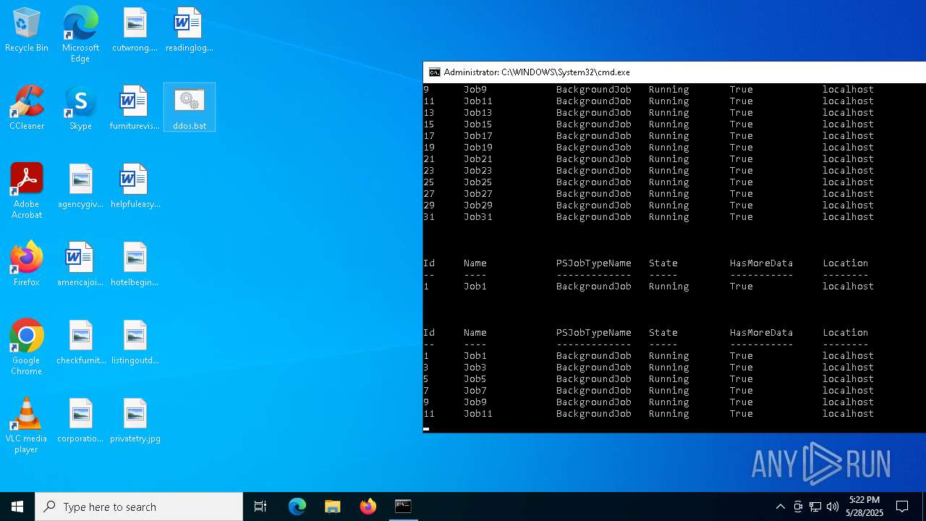Open the volume tray icon
The height and width of the screenshot is (521, 926).
click(833, 507)
